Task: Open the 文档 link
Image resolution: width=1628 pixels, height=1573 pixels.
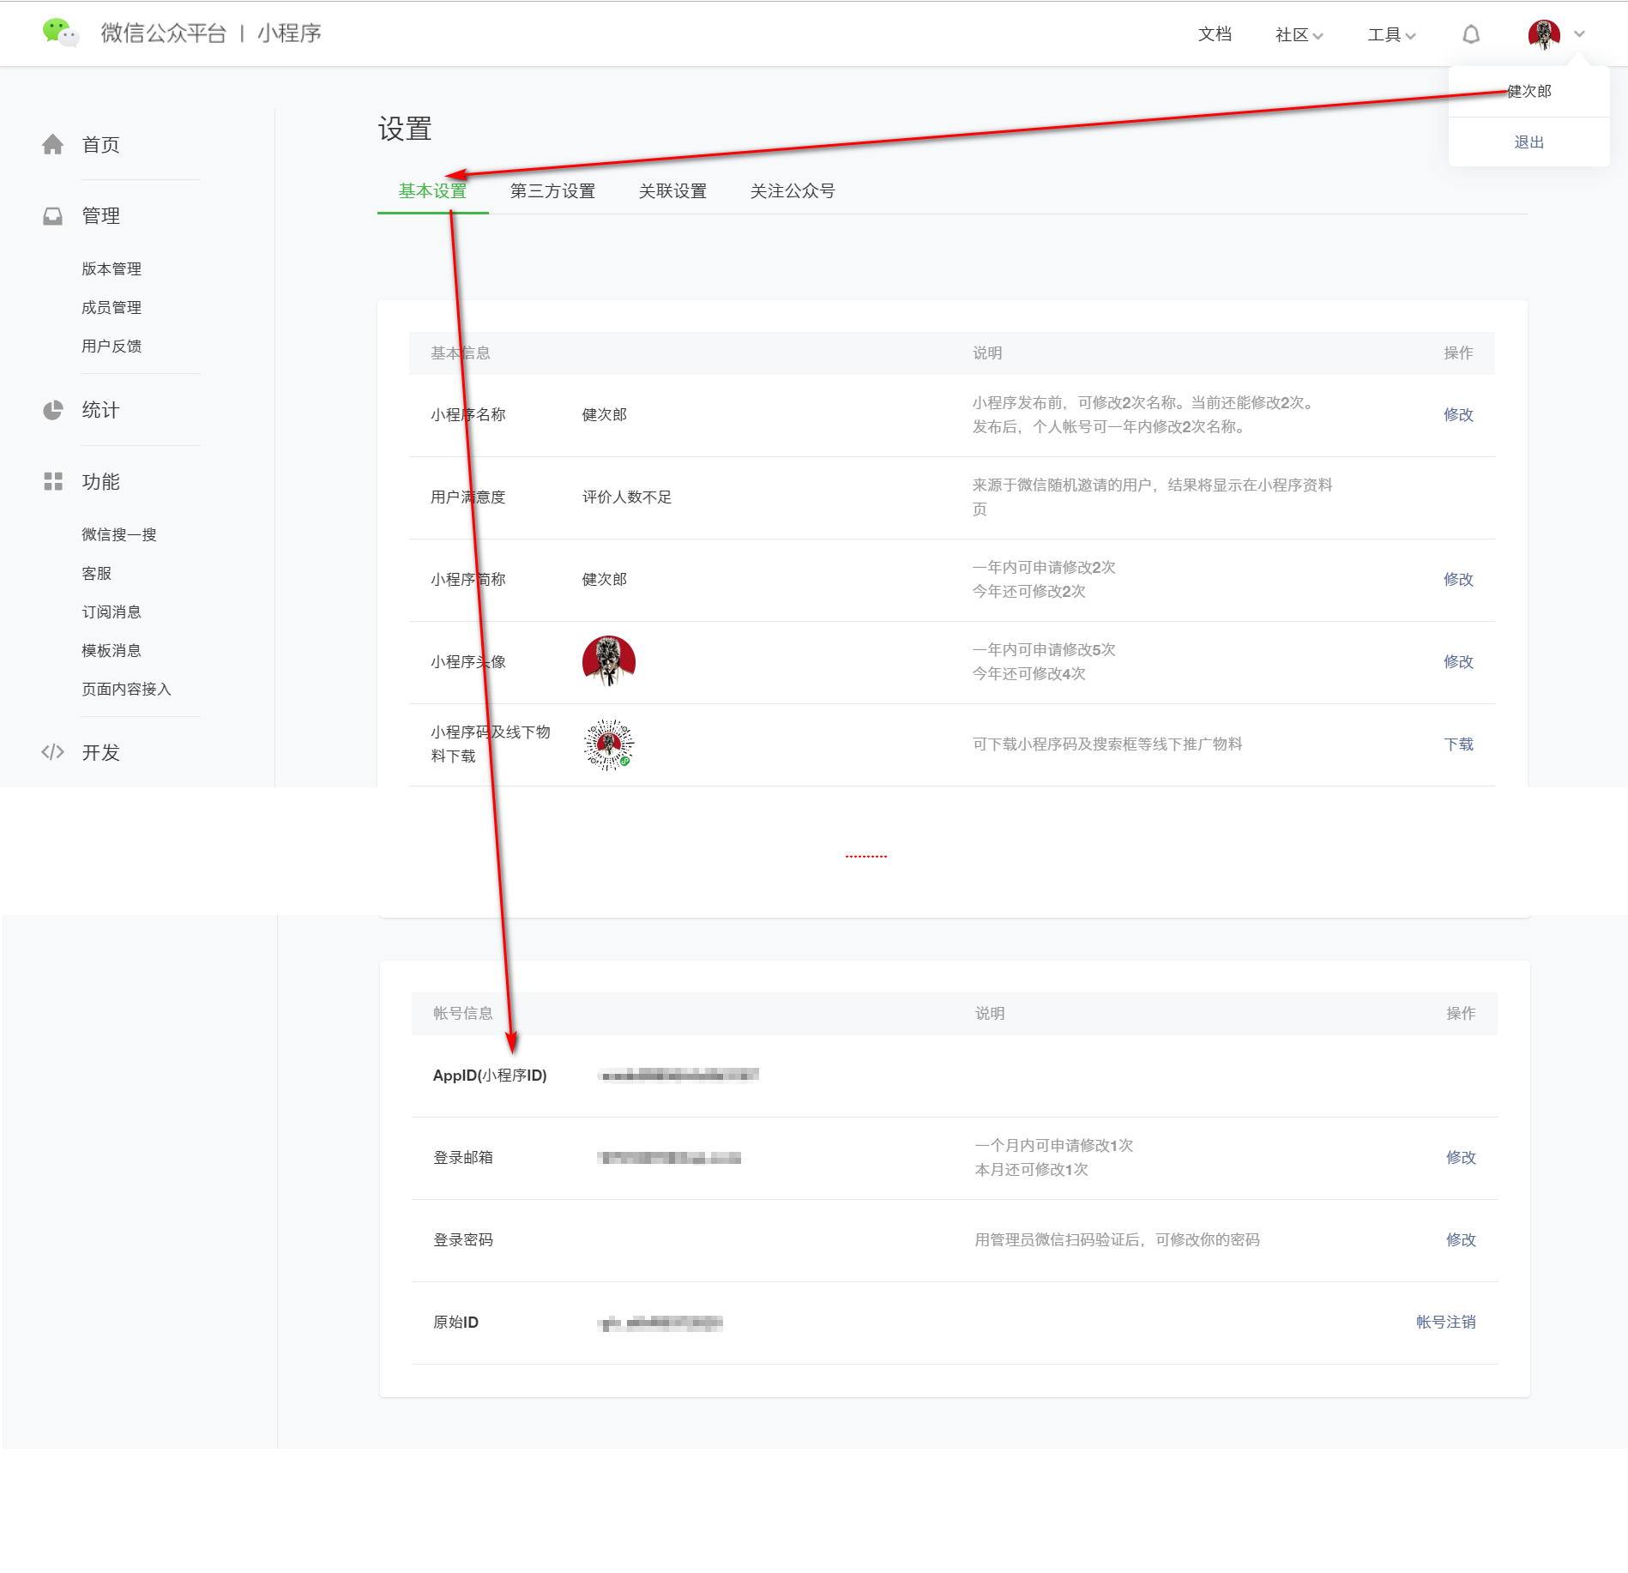Action: click(1215, 34)
